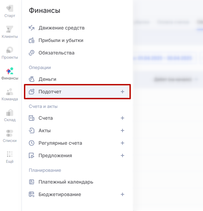203x211 pixels.
Task: Add a new act via Акты plus
Action: 122,130
